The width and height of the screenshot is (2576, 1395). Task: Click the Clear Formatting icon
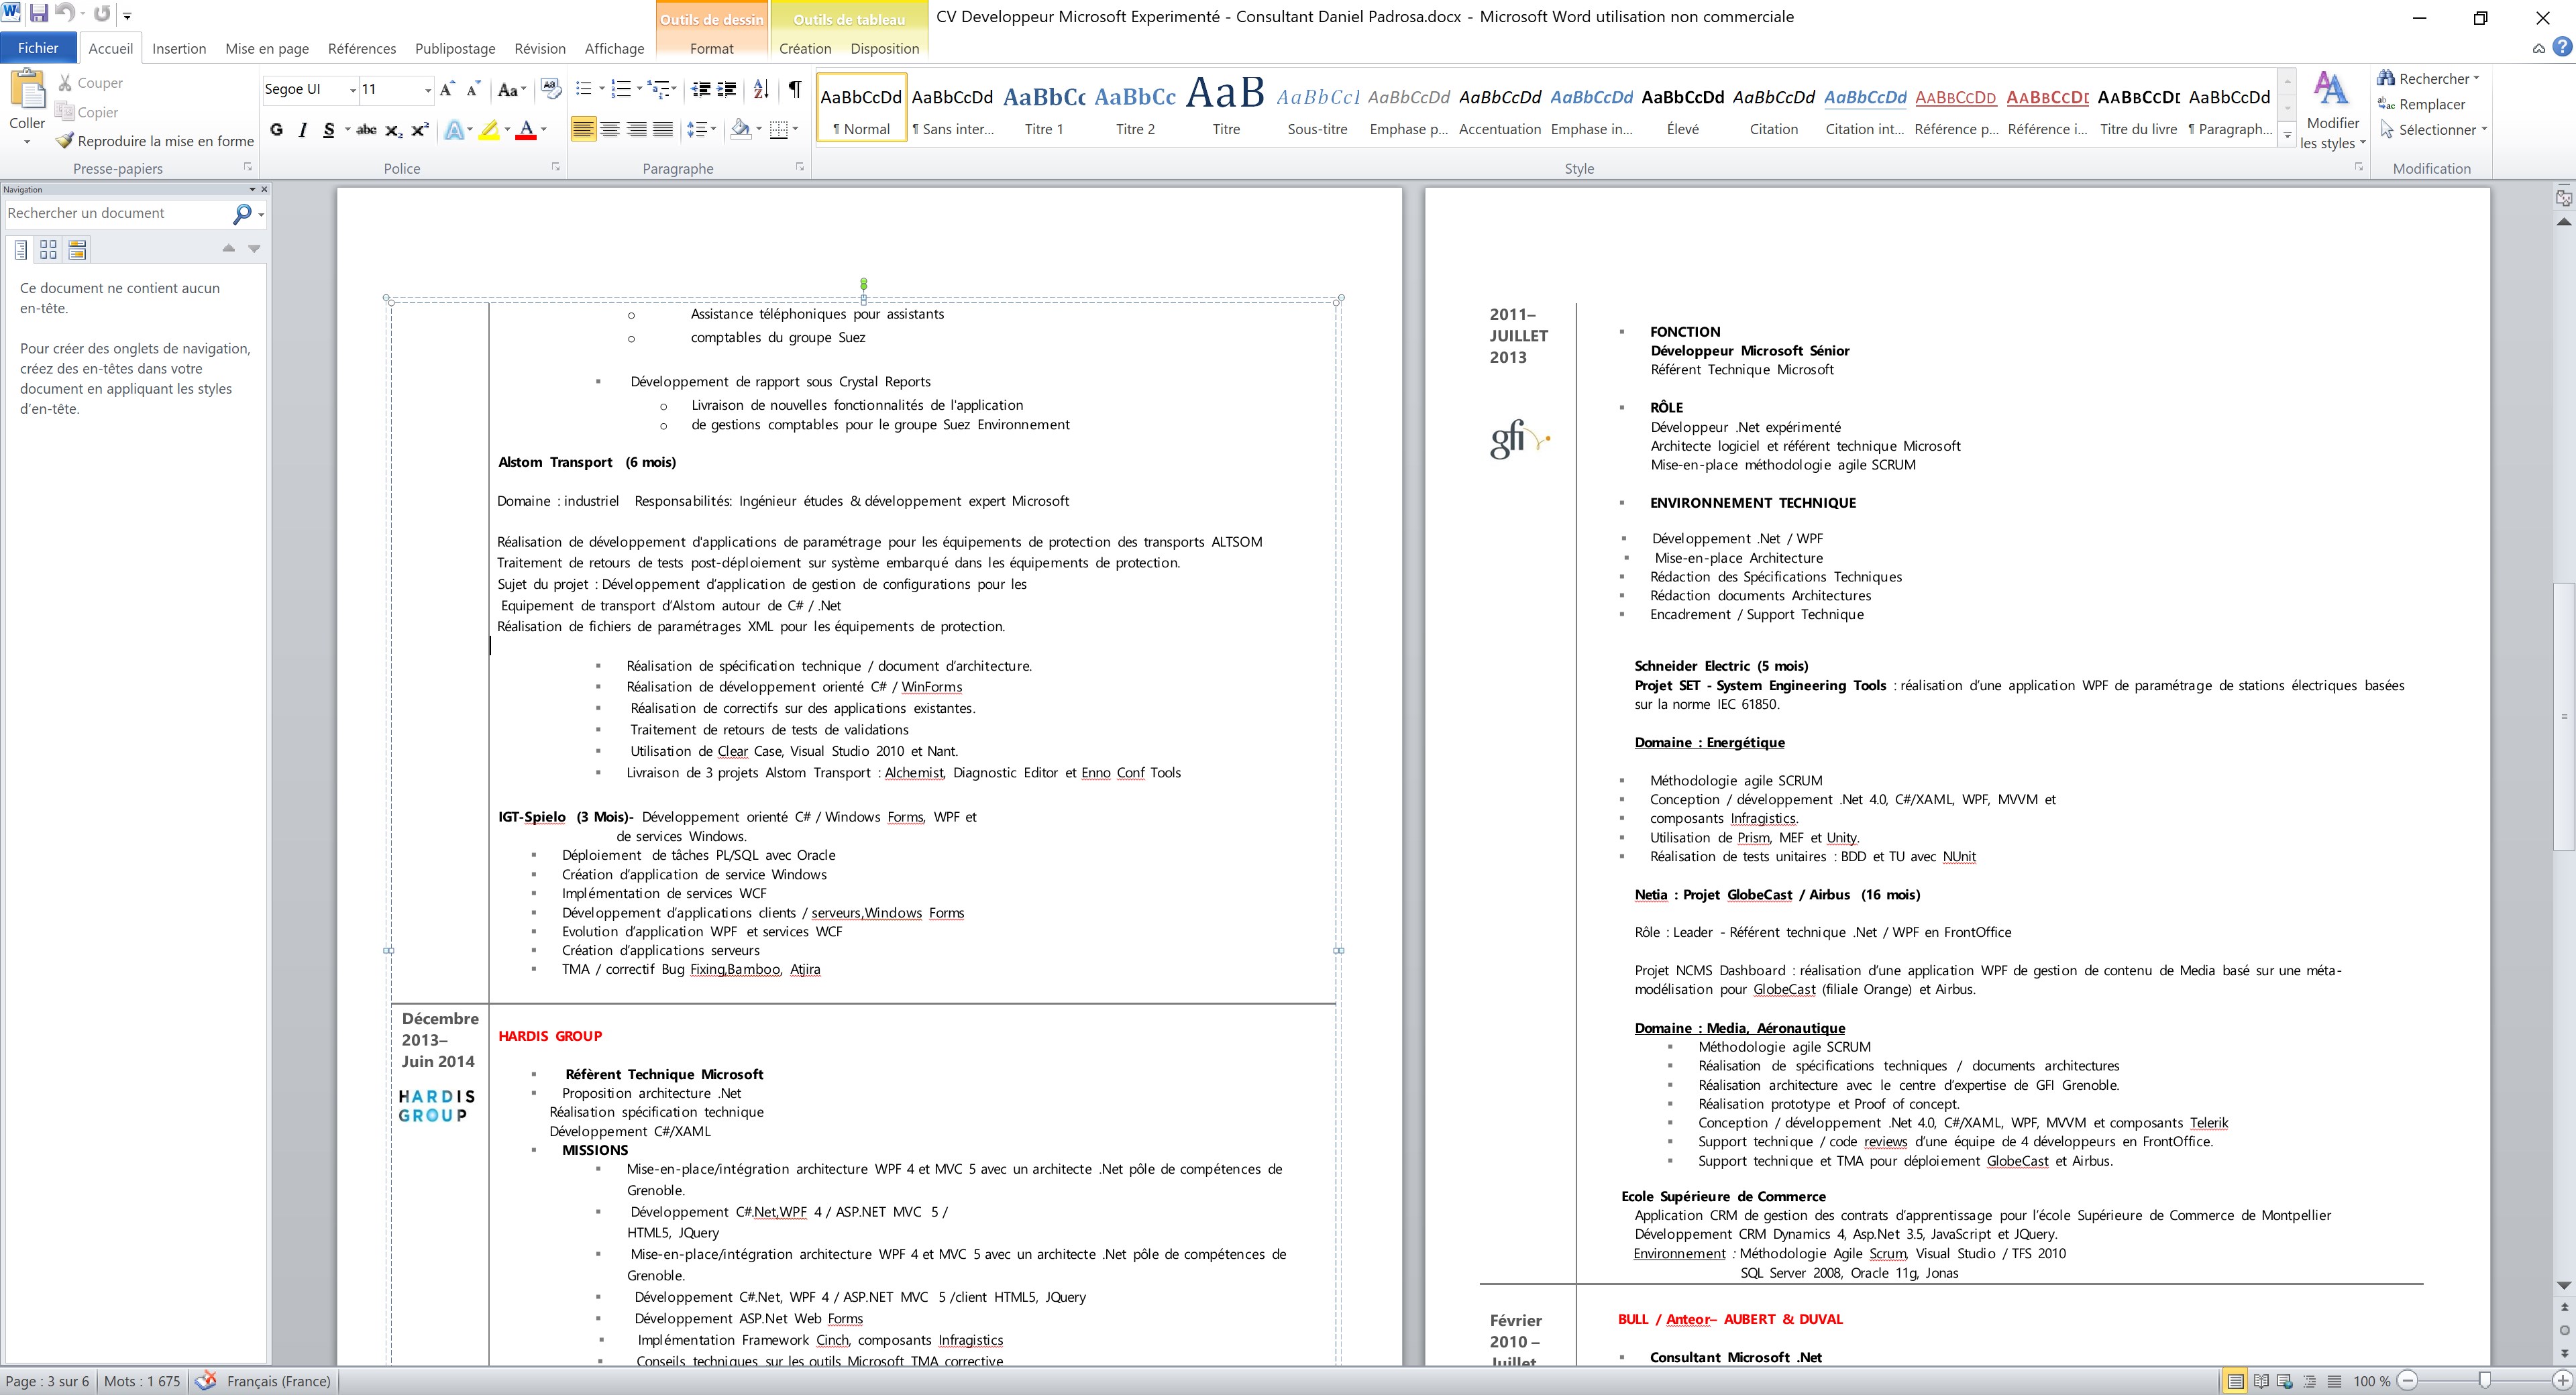coord(550,89)
